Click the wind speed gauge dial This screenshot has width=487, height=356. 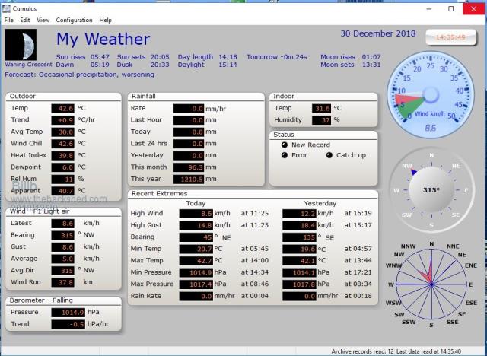pos(431,95)
